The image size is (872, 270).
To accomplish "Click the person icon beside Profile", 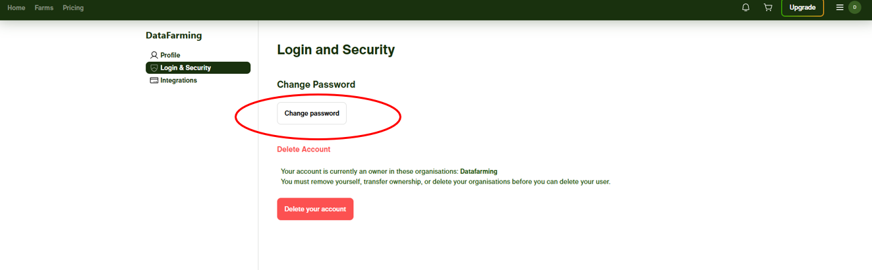I will (154, 55).
